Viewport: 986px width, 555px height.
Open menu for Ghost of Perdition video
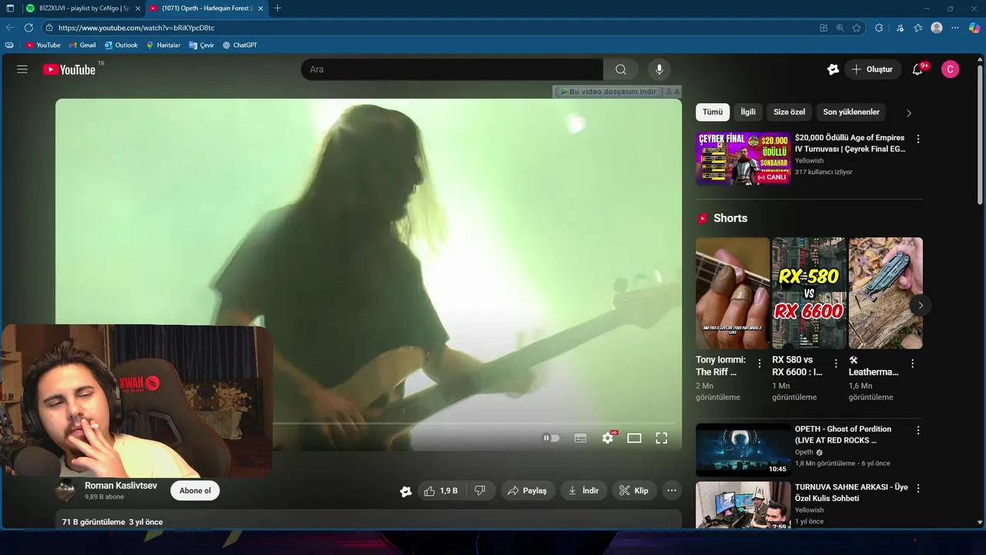[917, 430]
